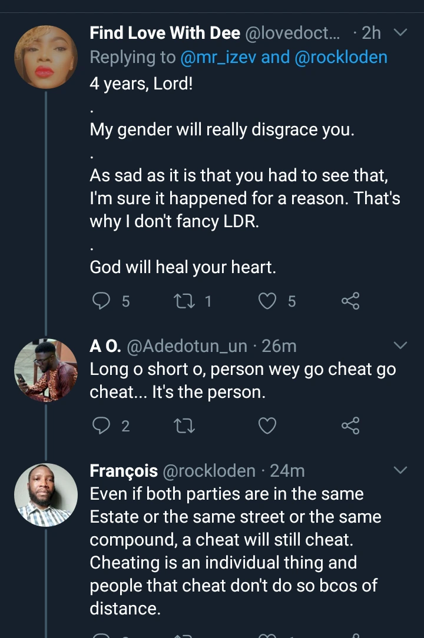Screen dimensions: 424x638
Task: Reply to Find Love With Dee's tweet
Action: coord(102,301)
